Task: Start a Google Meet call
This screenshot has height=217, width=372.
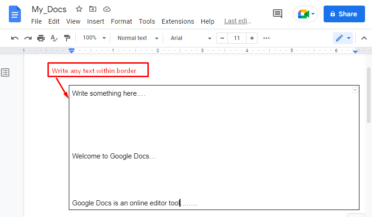Action: 303,14
